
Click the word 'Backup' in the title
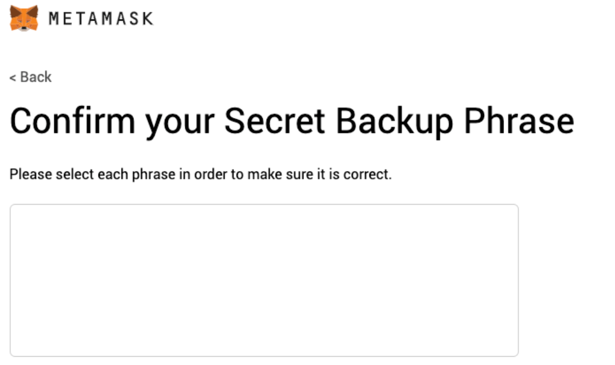(395, 121)
